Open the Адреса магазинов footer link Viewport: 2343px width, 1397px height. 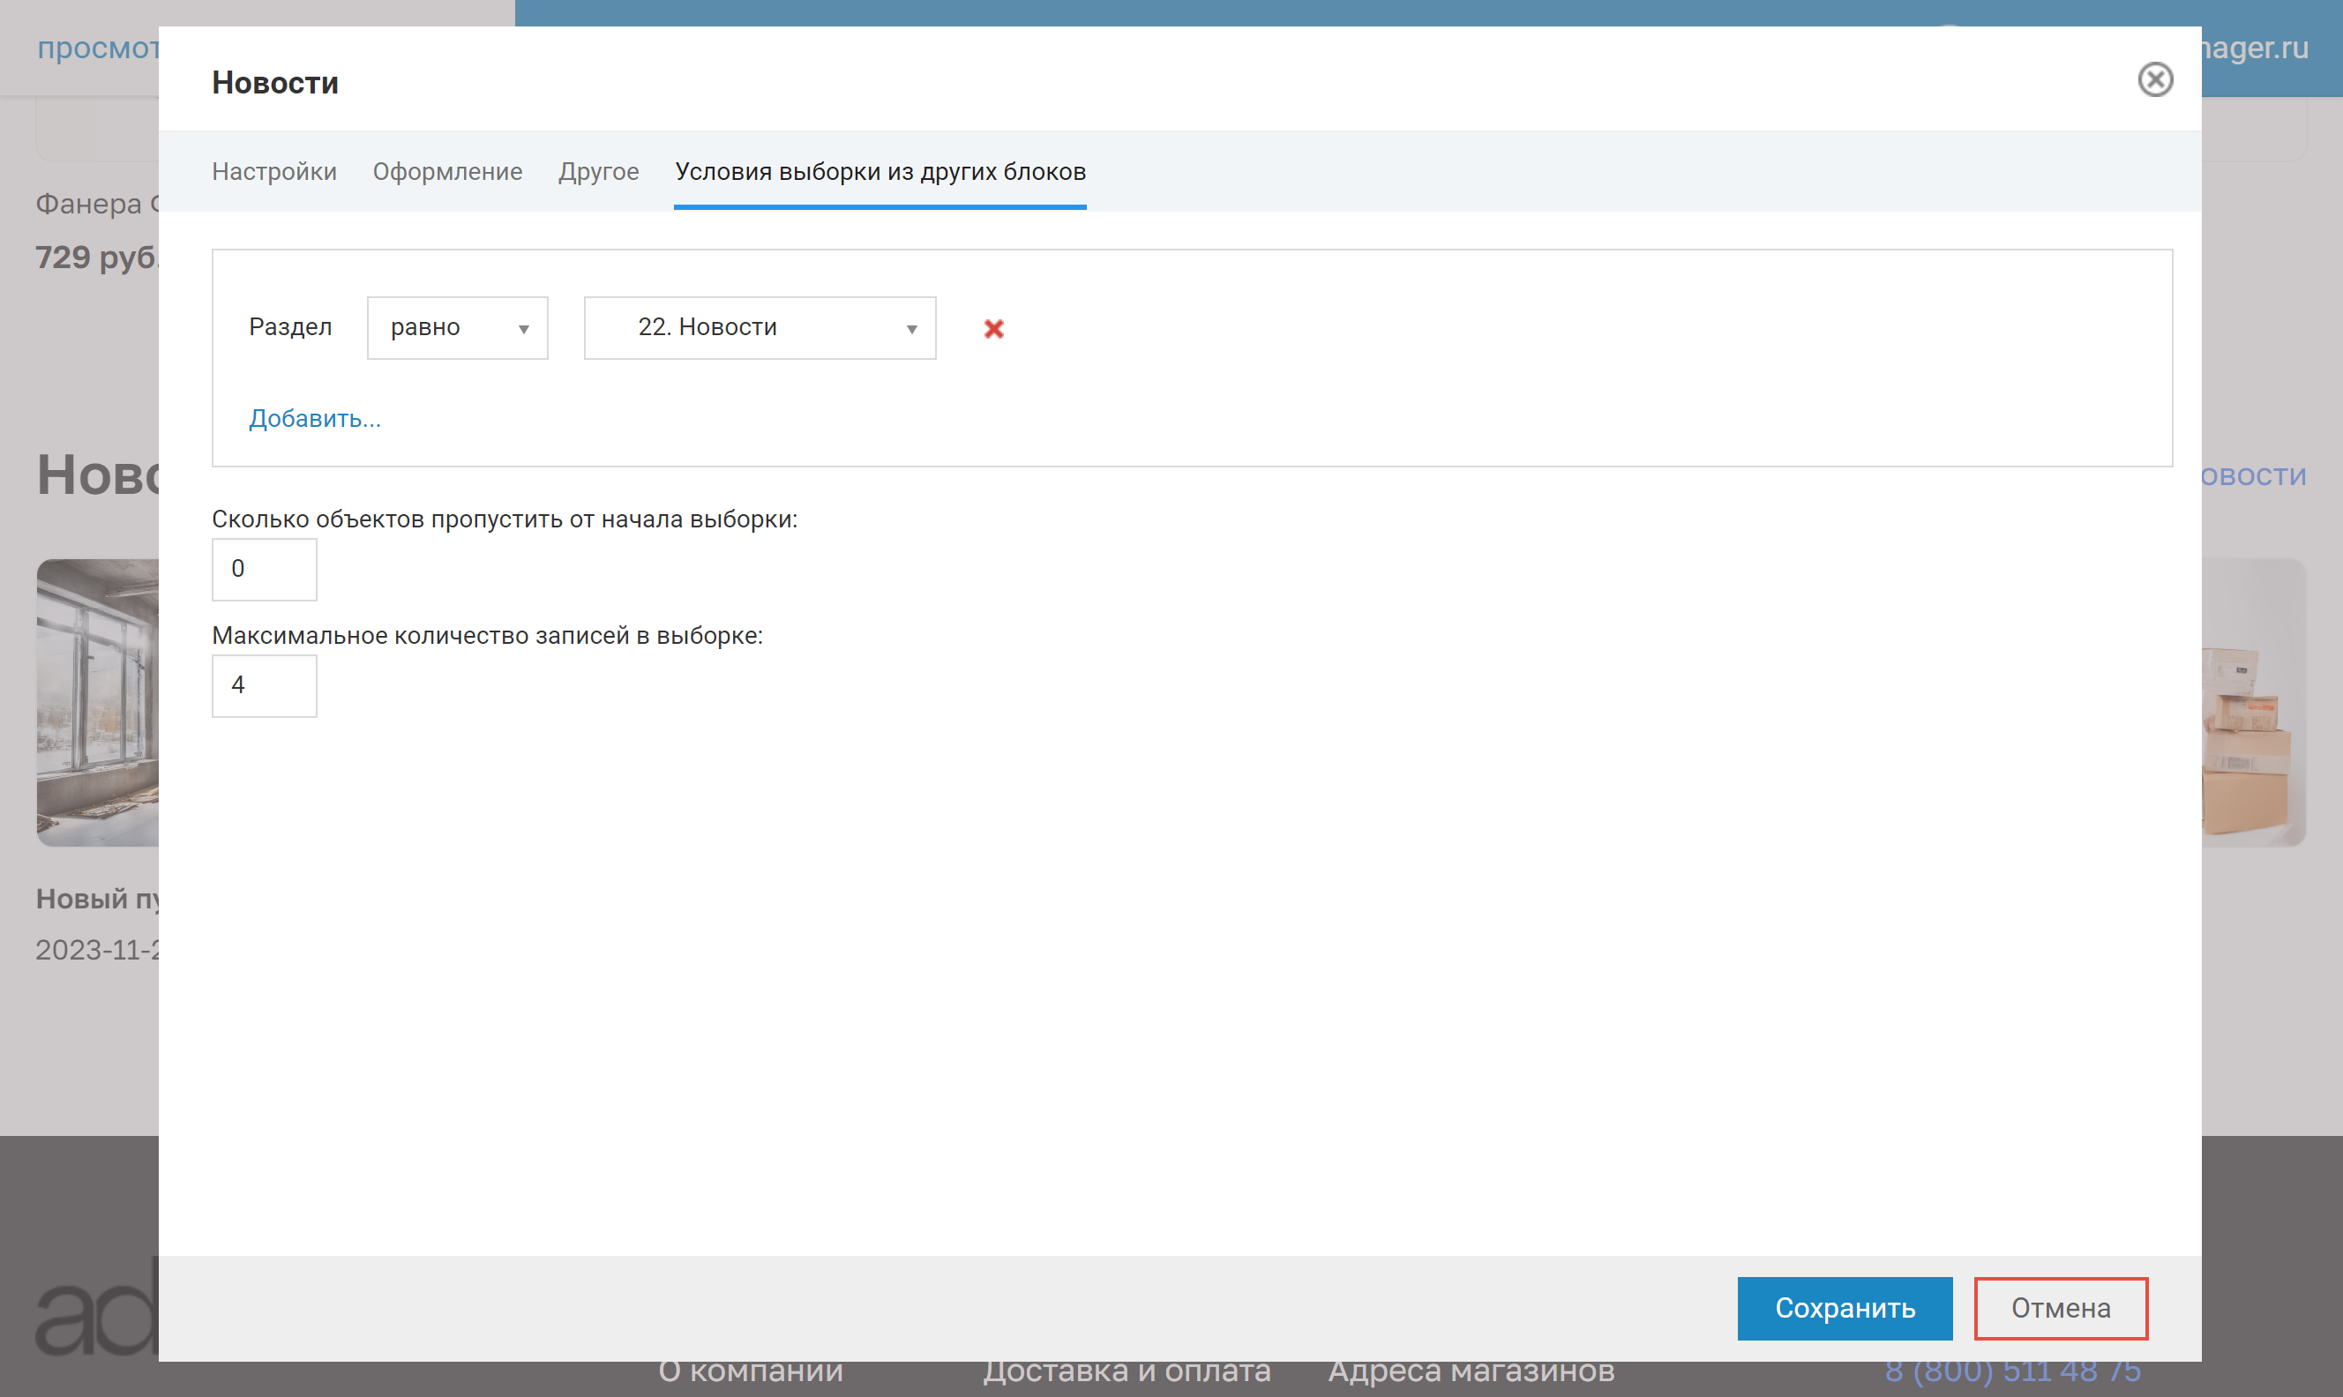click(1471, 1373)
